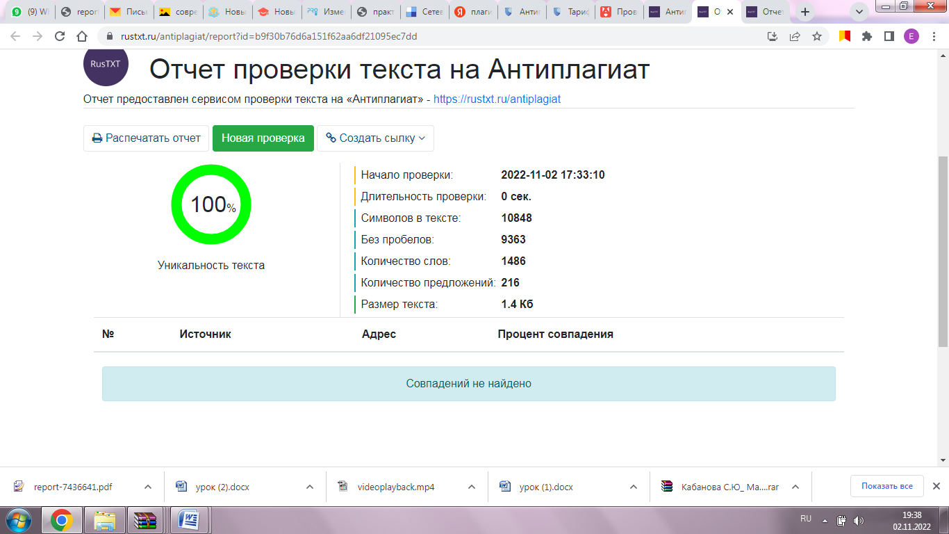Click the Распечатать отчет button

pos(146,138)
